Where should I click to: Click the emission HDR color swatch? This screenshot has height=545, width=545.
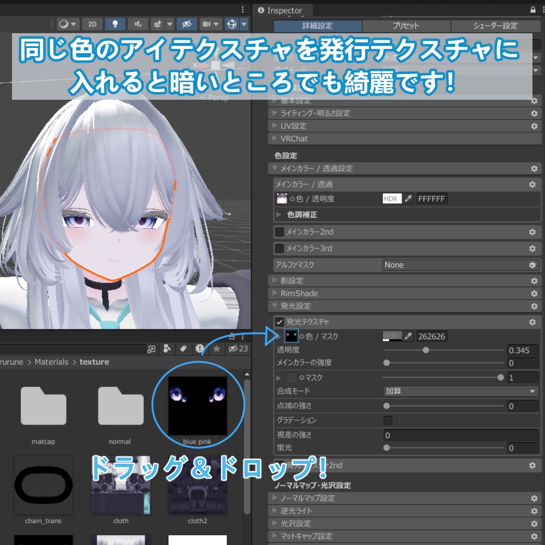(392, 336)
